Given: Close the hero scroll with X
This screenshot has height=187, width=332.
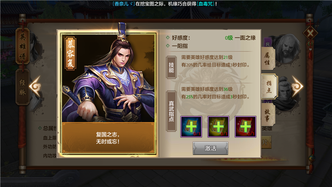Looking at the screenshot, I should (310, 33).
